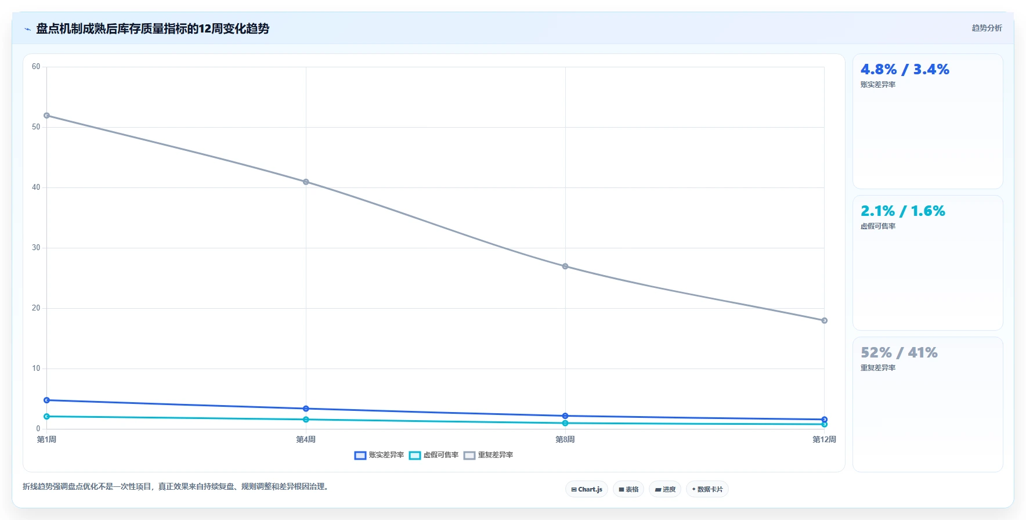
Task: Click the 4.8% / 3.4% stat card value
Action: click(x=905, y=70)
